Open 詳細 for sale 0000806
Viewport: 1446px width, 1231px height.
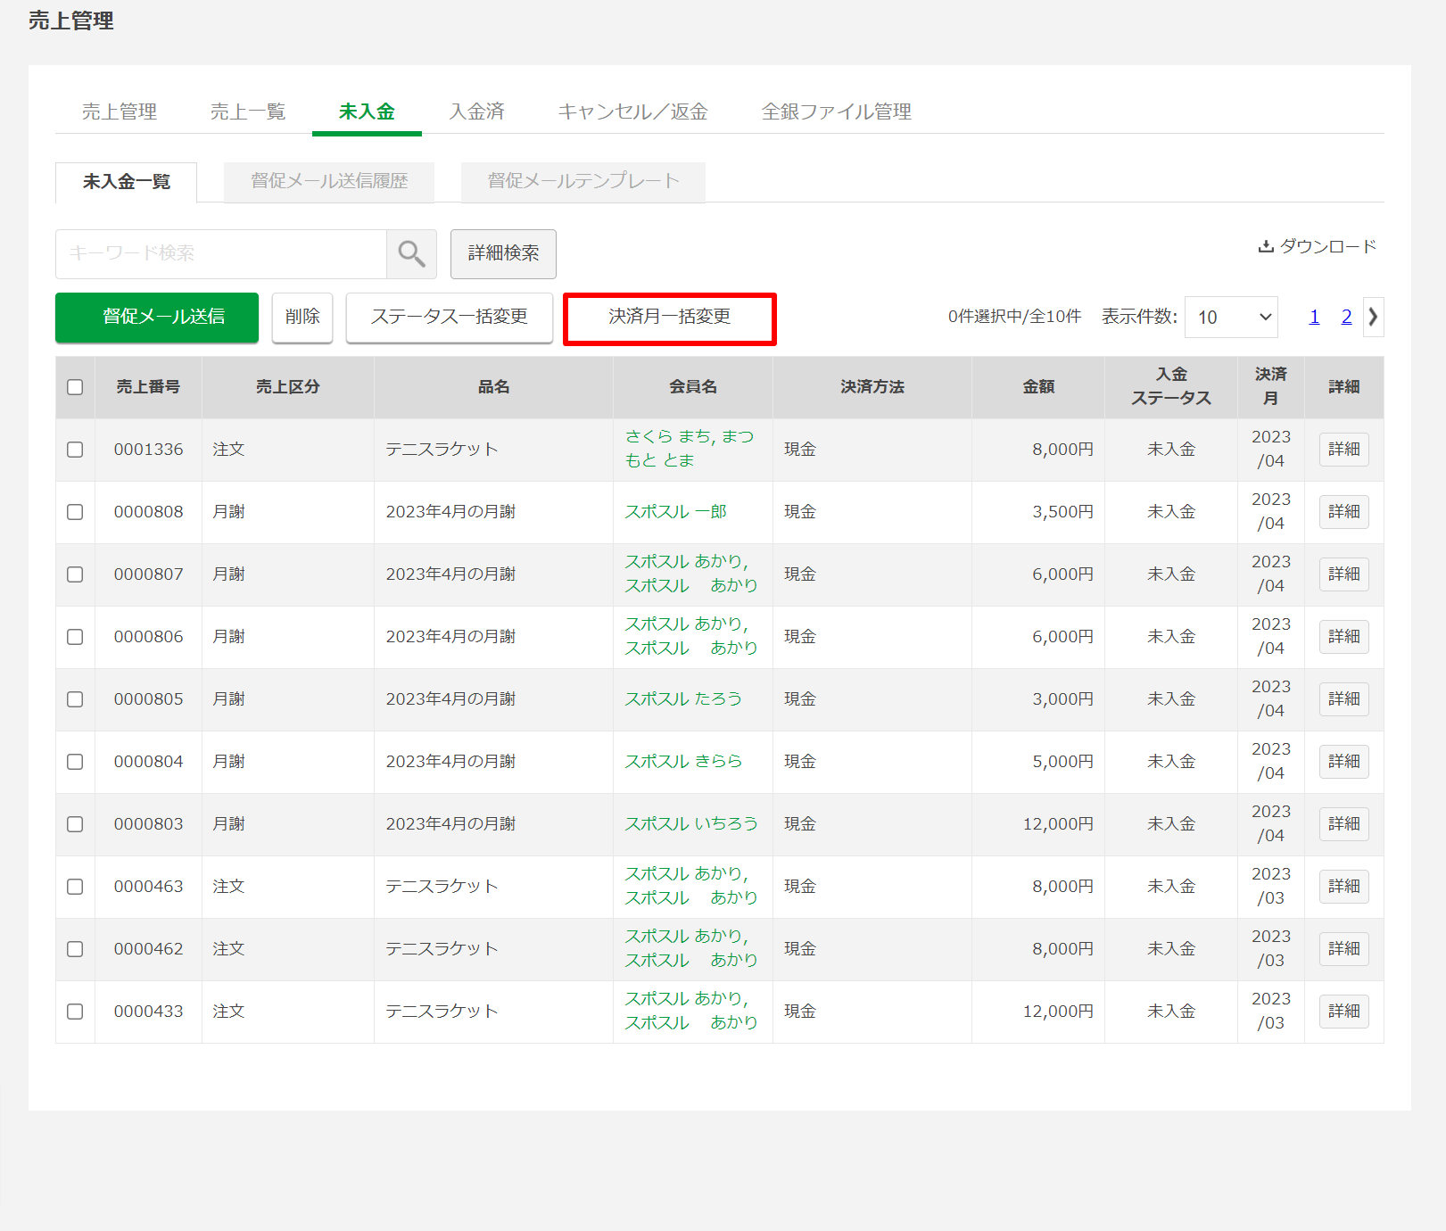coord(1344,637)
